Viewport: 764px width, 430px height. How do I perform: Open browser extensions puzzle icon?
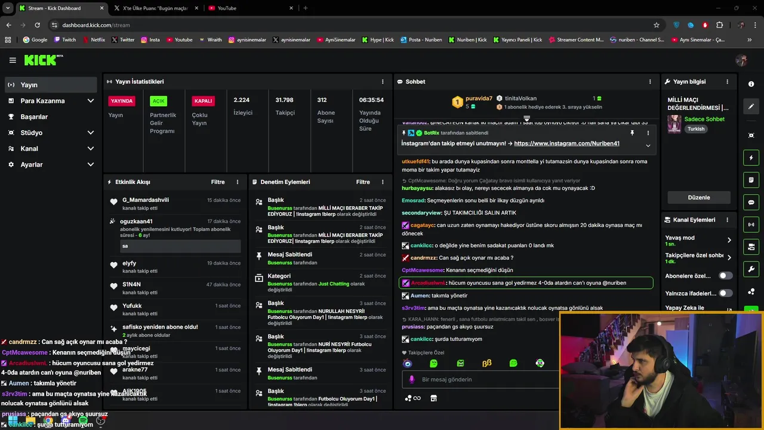pos(719,25)
